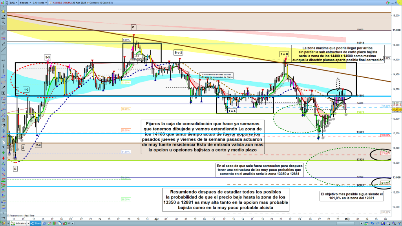
Task: Select the pencil drawing tool
Action: (3, 223)
